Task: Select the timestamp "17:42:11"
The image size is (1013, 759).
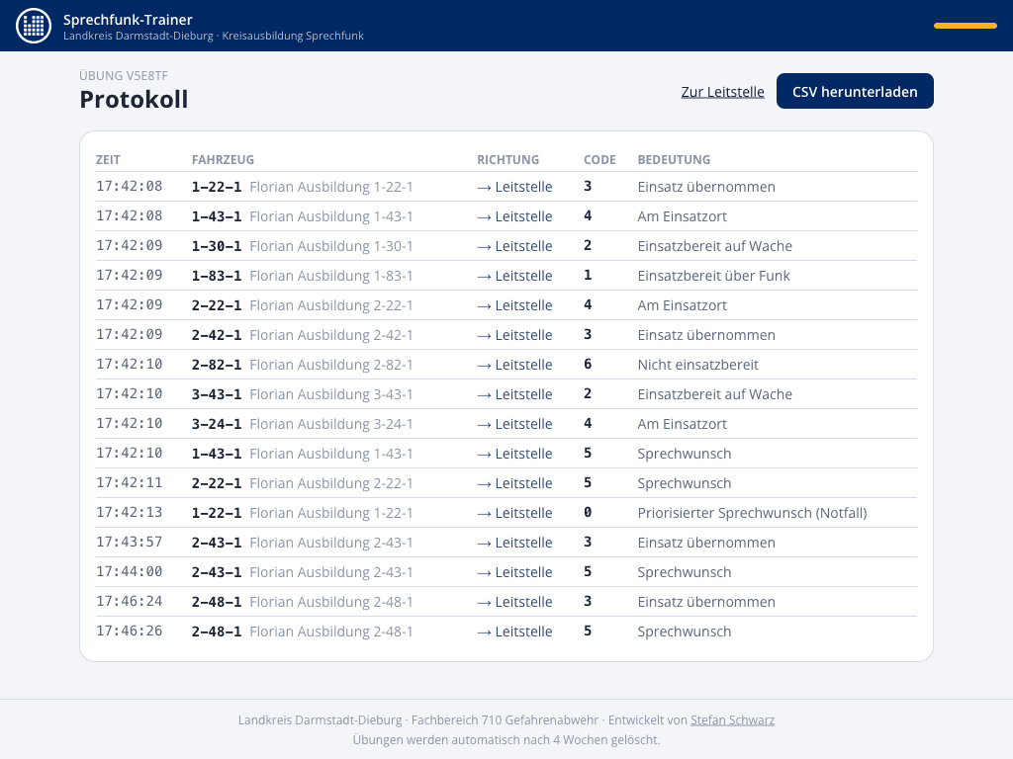Action: click(130, 482)
